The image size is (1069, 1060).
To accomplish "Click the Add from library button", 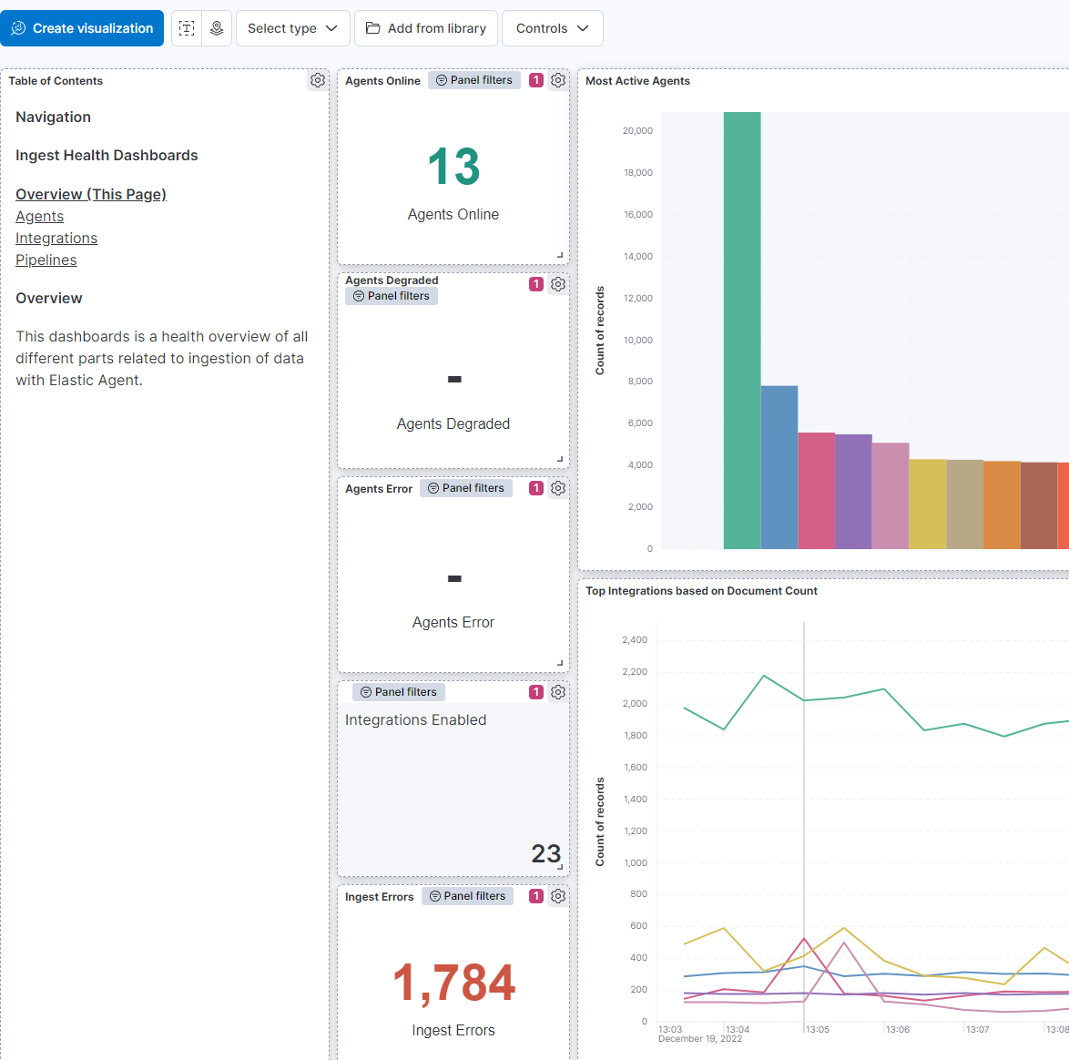I will [x=425, y=28].
